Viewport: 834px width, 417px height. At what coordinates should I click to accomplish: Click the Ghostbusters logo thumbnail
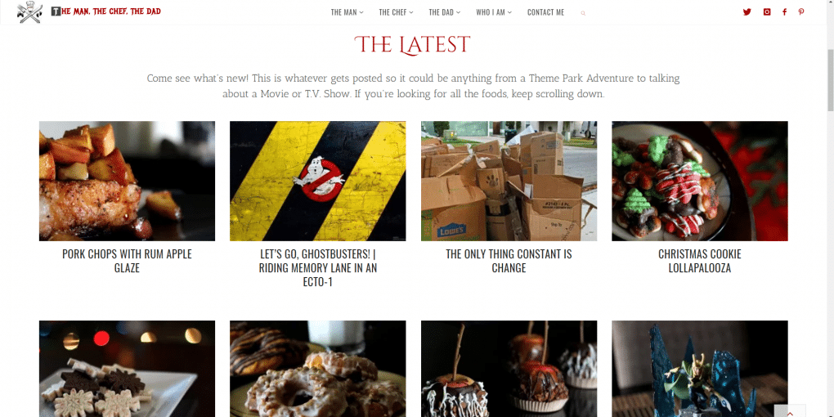point(317,181)
